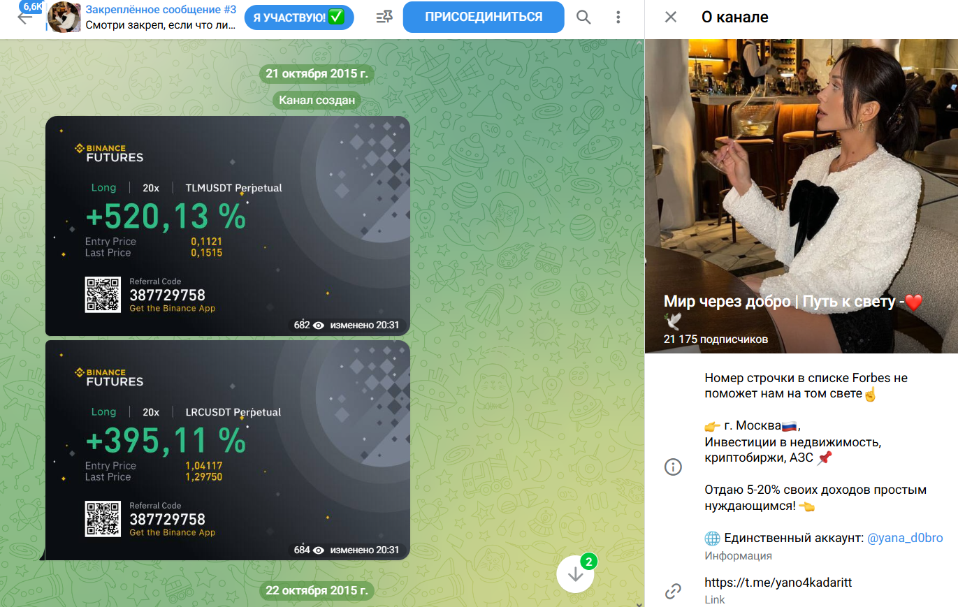Image resolution: width=958 pixels, height=607 pixels.
Task: Open the @yana_d0bro account link
Action: pos(905,538)
